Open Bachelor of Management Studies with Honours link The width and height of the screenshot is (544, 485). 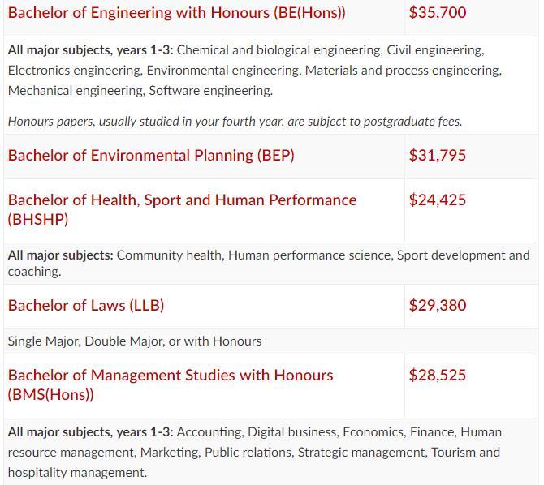(171, 384)
